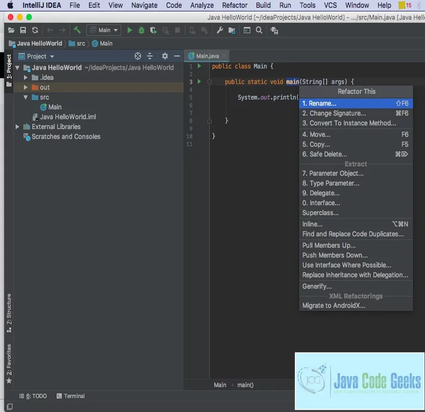Open the Project Structure icon
425x412 pixels.
click(x=232, y=31)
